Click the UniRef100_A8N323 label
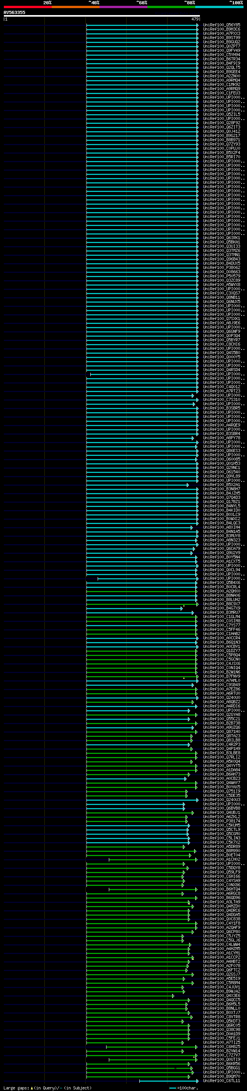Screen dimensions: 247x1091 [x=222, y=540]
